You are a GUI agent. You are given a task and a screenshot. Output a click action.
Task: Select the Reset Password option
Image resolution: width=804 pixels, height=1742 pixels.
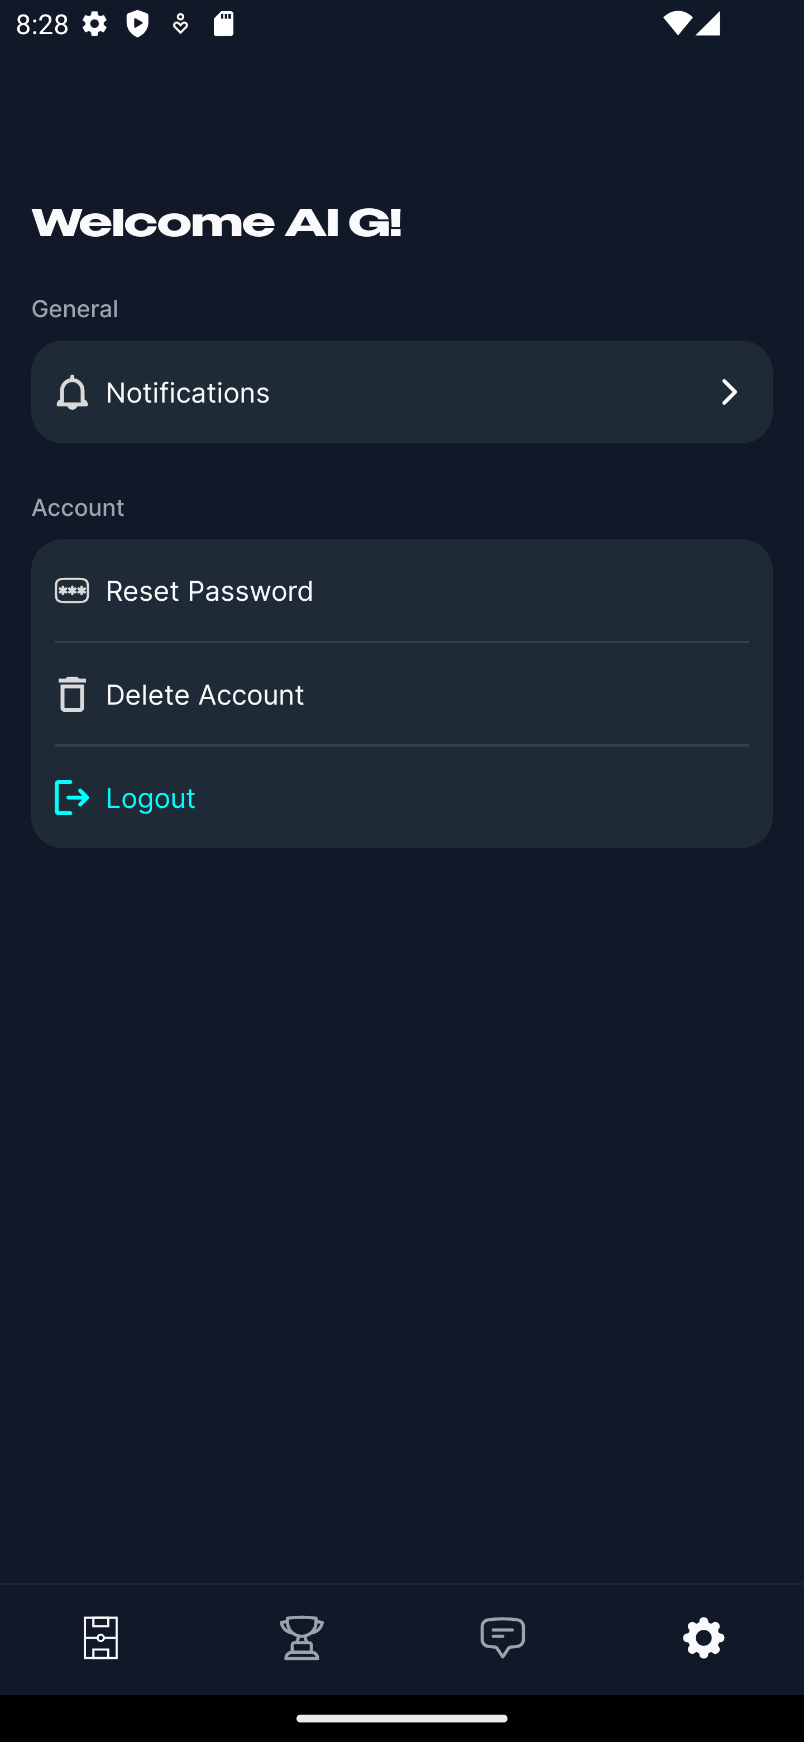coord(401,591)
